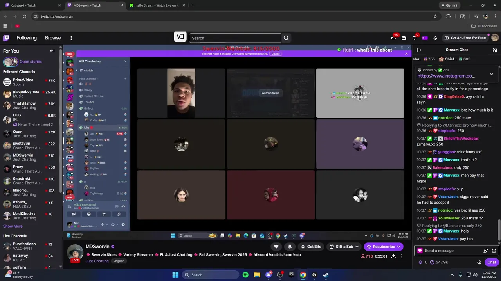Click the browser address bar URL

pos(57,16)
